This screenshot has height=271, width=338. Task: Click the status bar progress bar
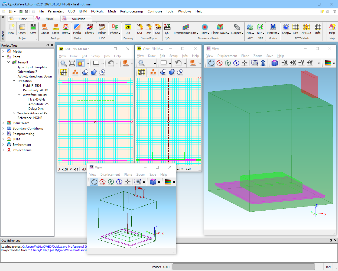[x=244, y=267]
